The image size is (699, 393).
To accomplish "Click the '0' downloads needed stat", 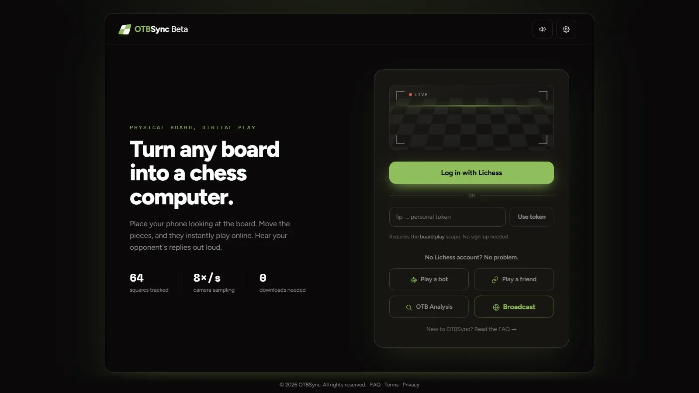I will (x=282, y=282).
